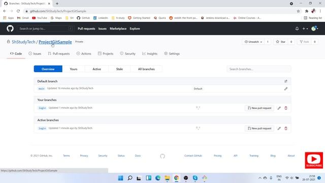Open GitHub home via Octocat logo
The height and width of the screenshot is (183, 325).
10,28
